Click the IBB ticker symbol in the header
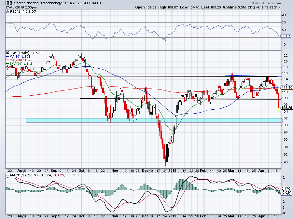 [9, 3]
